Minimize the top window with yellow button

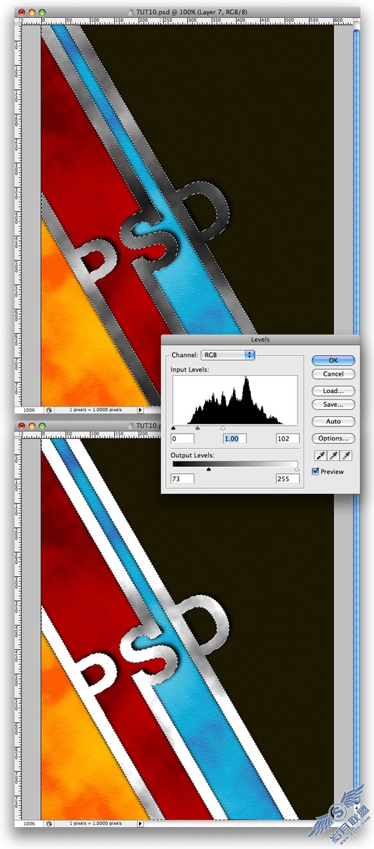32,12
